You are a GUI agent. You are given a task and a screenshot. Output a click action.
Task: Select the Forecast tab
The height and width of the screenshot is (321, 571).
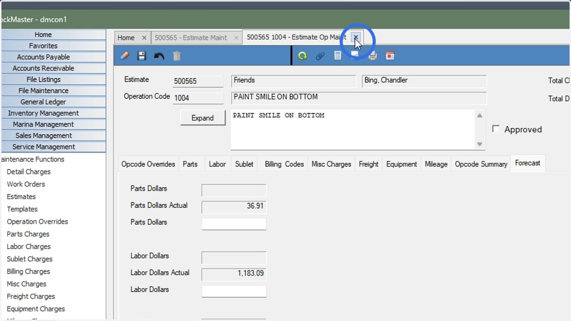pos(528,163)
